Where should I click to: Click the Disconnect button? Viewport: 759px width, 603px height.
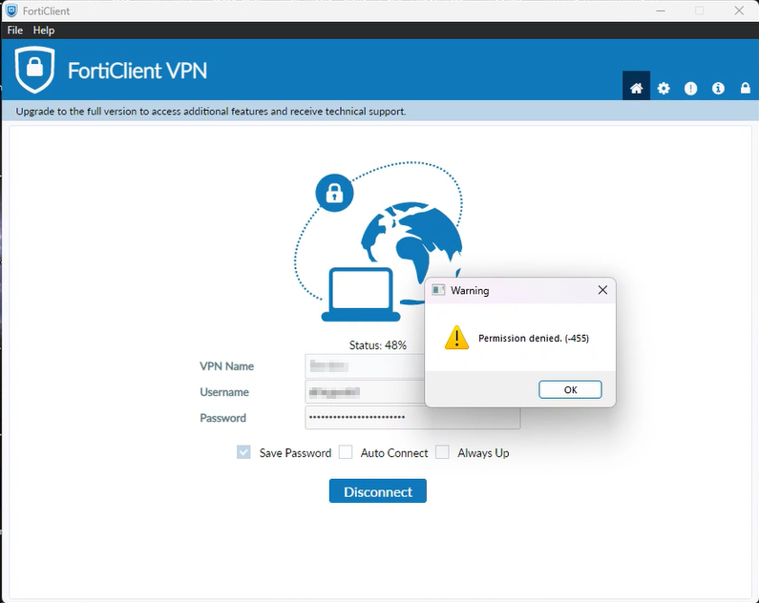377,490
